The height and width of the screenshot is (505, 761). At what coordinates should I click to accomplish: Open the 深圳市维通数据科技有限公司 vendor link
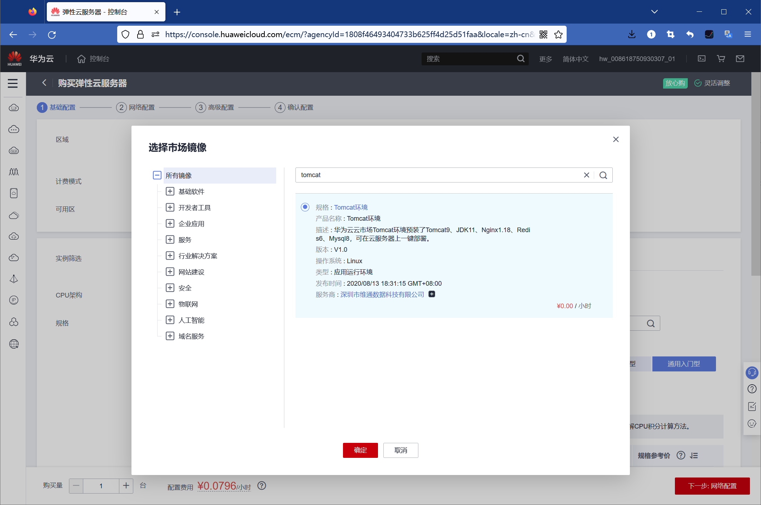[382, 294]
